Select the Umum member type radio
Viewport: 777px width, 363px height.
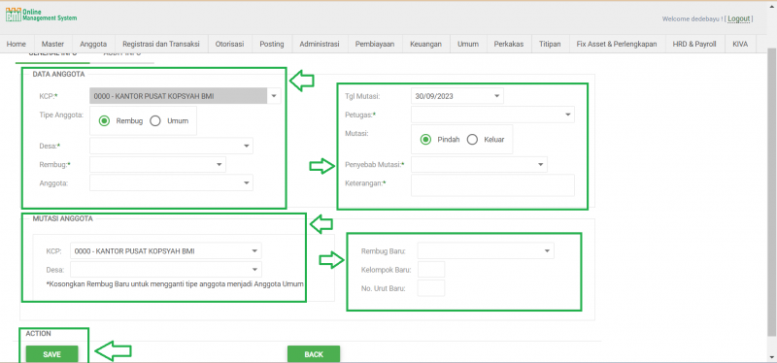[x=155, y=120]
